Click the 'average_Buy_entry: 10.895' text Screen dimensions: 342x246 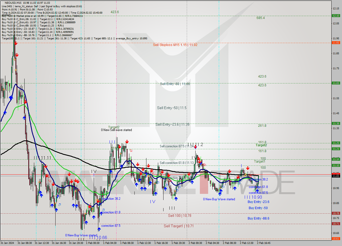(x=131, y=38)
